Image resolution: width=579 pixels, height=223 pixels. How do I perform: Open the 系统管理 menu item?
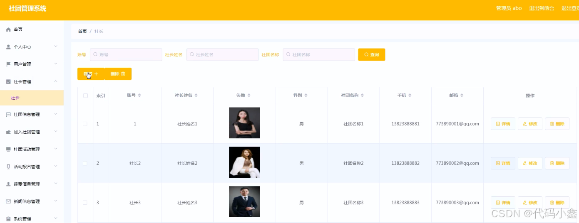(32, 219)
